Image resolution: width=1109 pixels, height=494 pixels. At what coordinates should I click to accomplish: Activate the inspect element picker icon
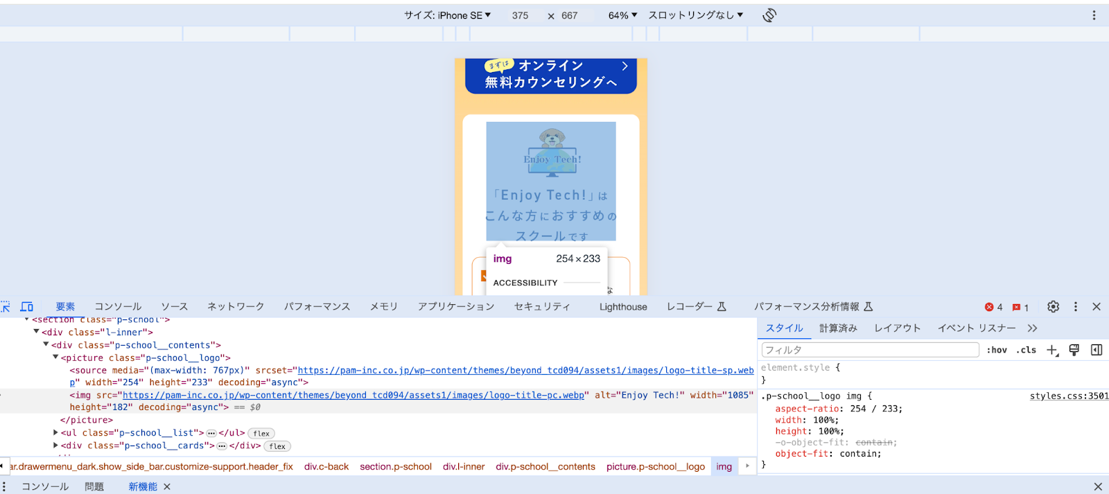6,306
